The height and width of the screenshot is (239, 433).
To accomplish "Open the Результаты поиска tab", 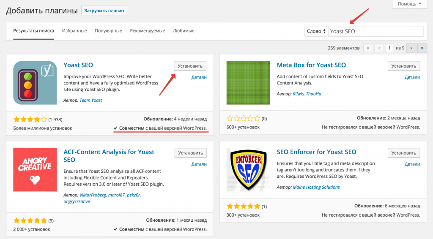I will pyautogui.click(x=34, y=30).
